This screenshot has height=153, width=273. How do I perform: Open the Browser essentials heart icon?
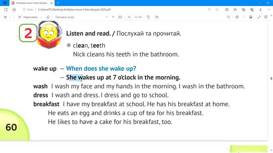(x=252, y=9)
